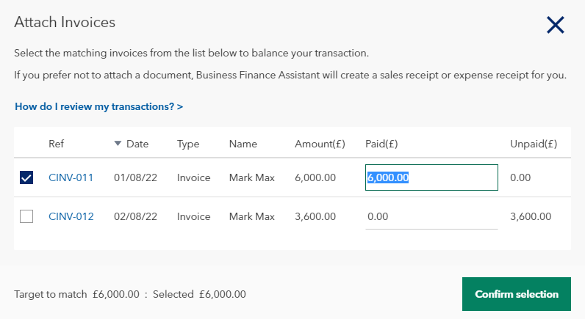Tick the CINV-012 invoice checkbox
This screenshot has width=585, height=319.
[26, 216]
